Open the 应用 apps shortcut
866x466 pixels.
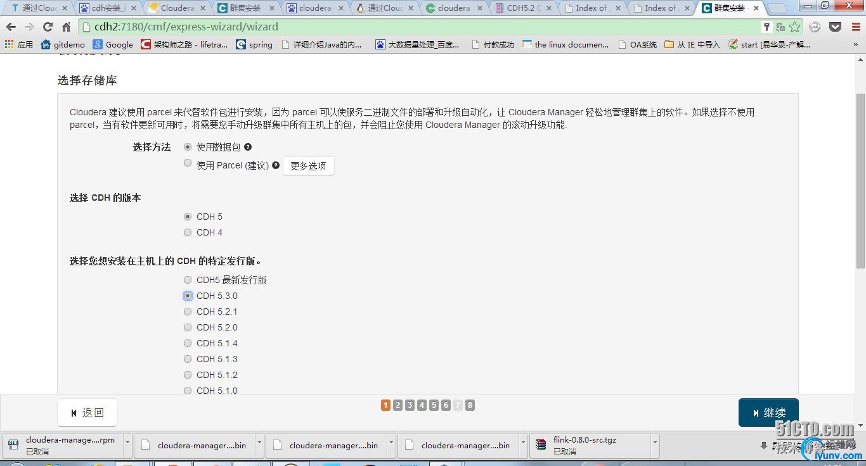coord(19,44)
